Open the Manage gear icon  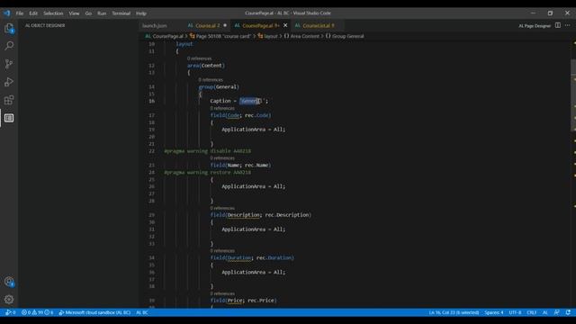click(9, 300)
